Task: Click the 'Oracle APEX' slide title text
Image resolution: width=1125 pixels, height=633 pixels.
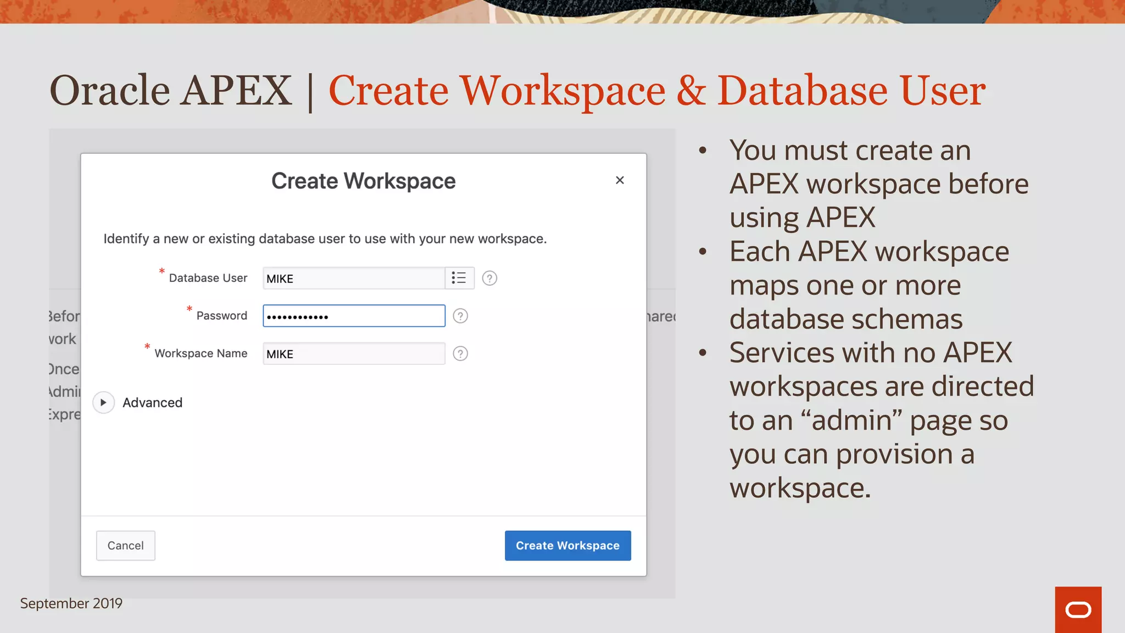Action: pos(171,90)
